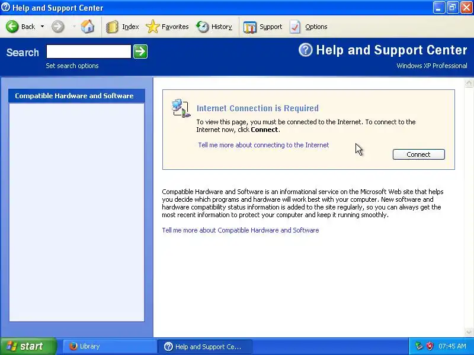Click the Favorites toolbar label
Viewport: 474px width, 355px height.
coord(175,27)
